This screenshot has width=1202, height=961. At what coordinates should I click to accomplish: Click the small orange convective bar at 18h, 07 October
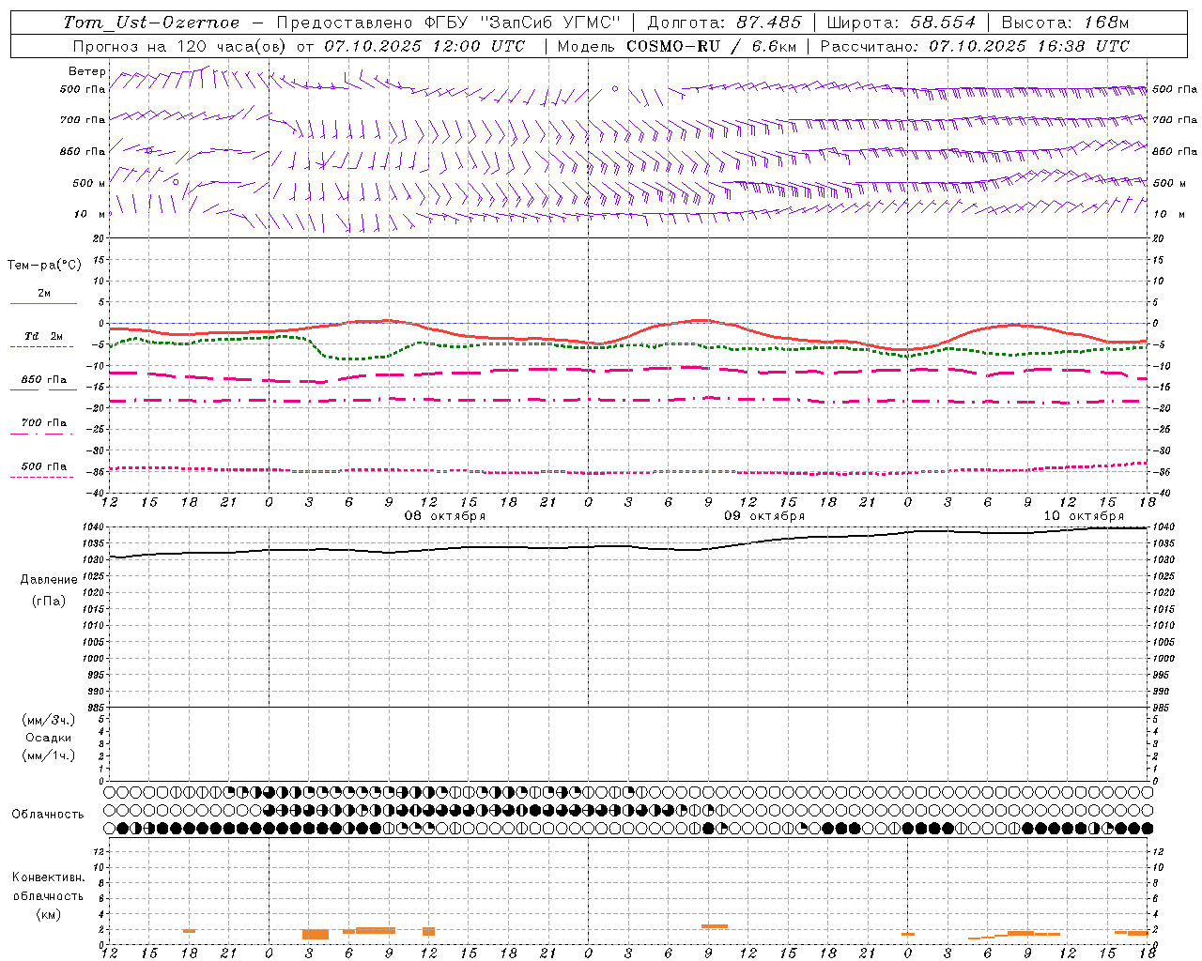[x=189, y=931]
